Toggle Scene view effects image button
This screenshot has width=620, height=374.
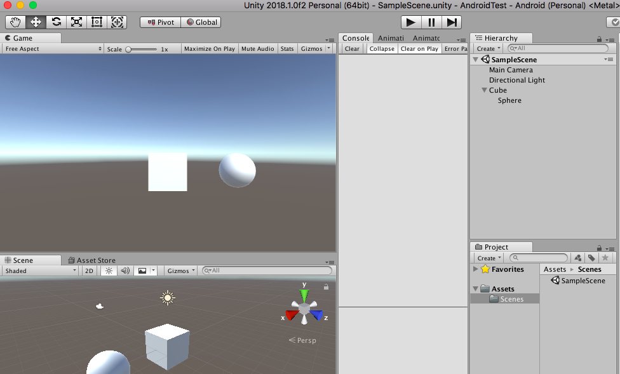pos(142,270)
